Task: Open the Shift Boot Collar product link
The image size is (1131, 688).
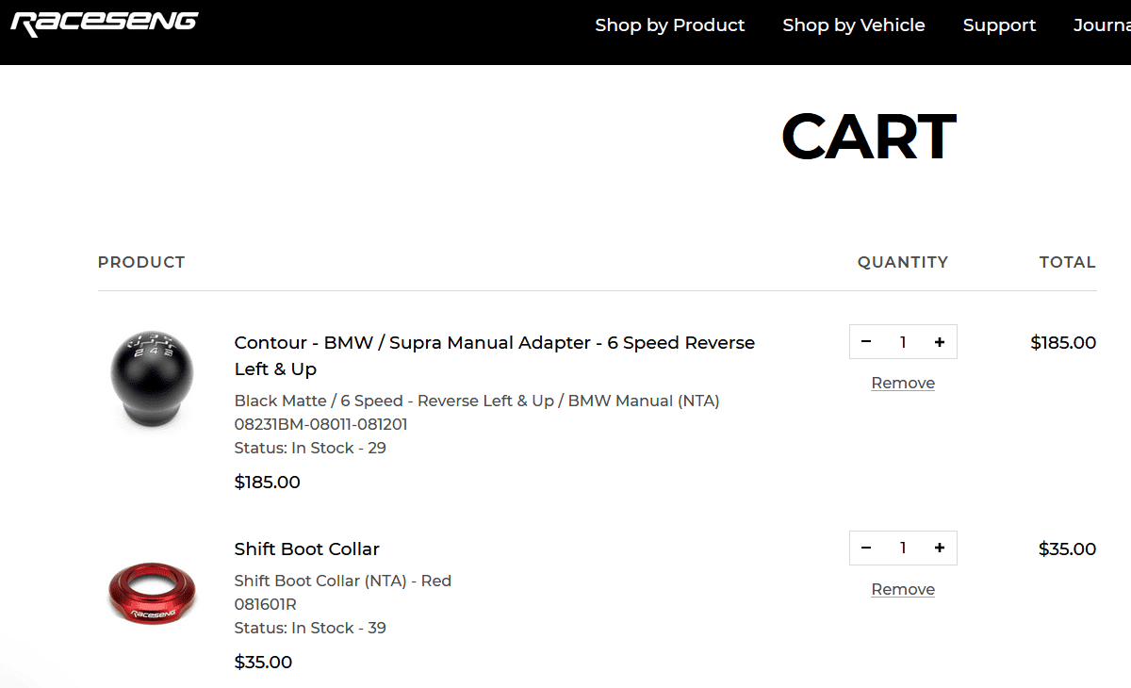Action: (x=306, y=549)
